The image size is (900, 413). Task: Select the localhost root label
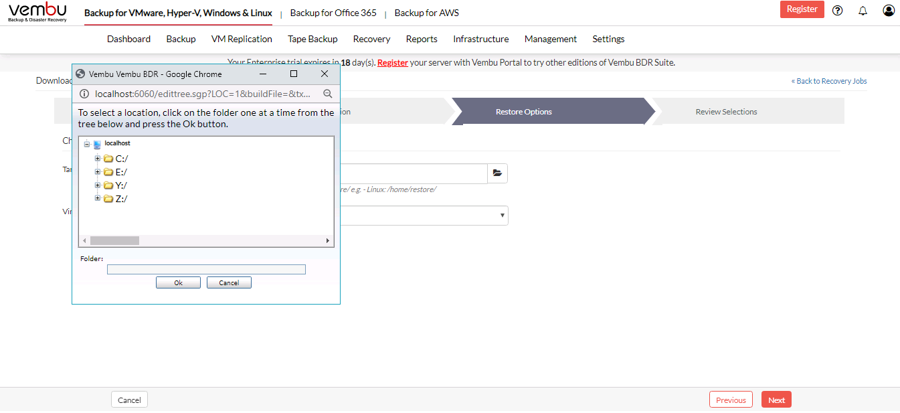[118, 143]
